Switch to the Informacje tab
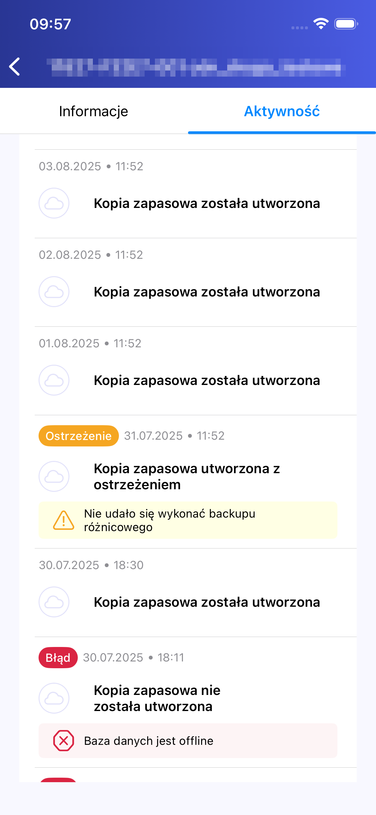 click(x=94, y=111)
